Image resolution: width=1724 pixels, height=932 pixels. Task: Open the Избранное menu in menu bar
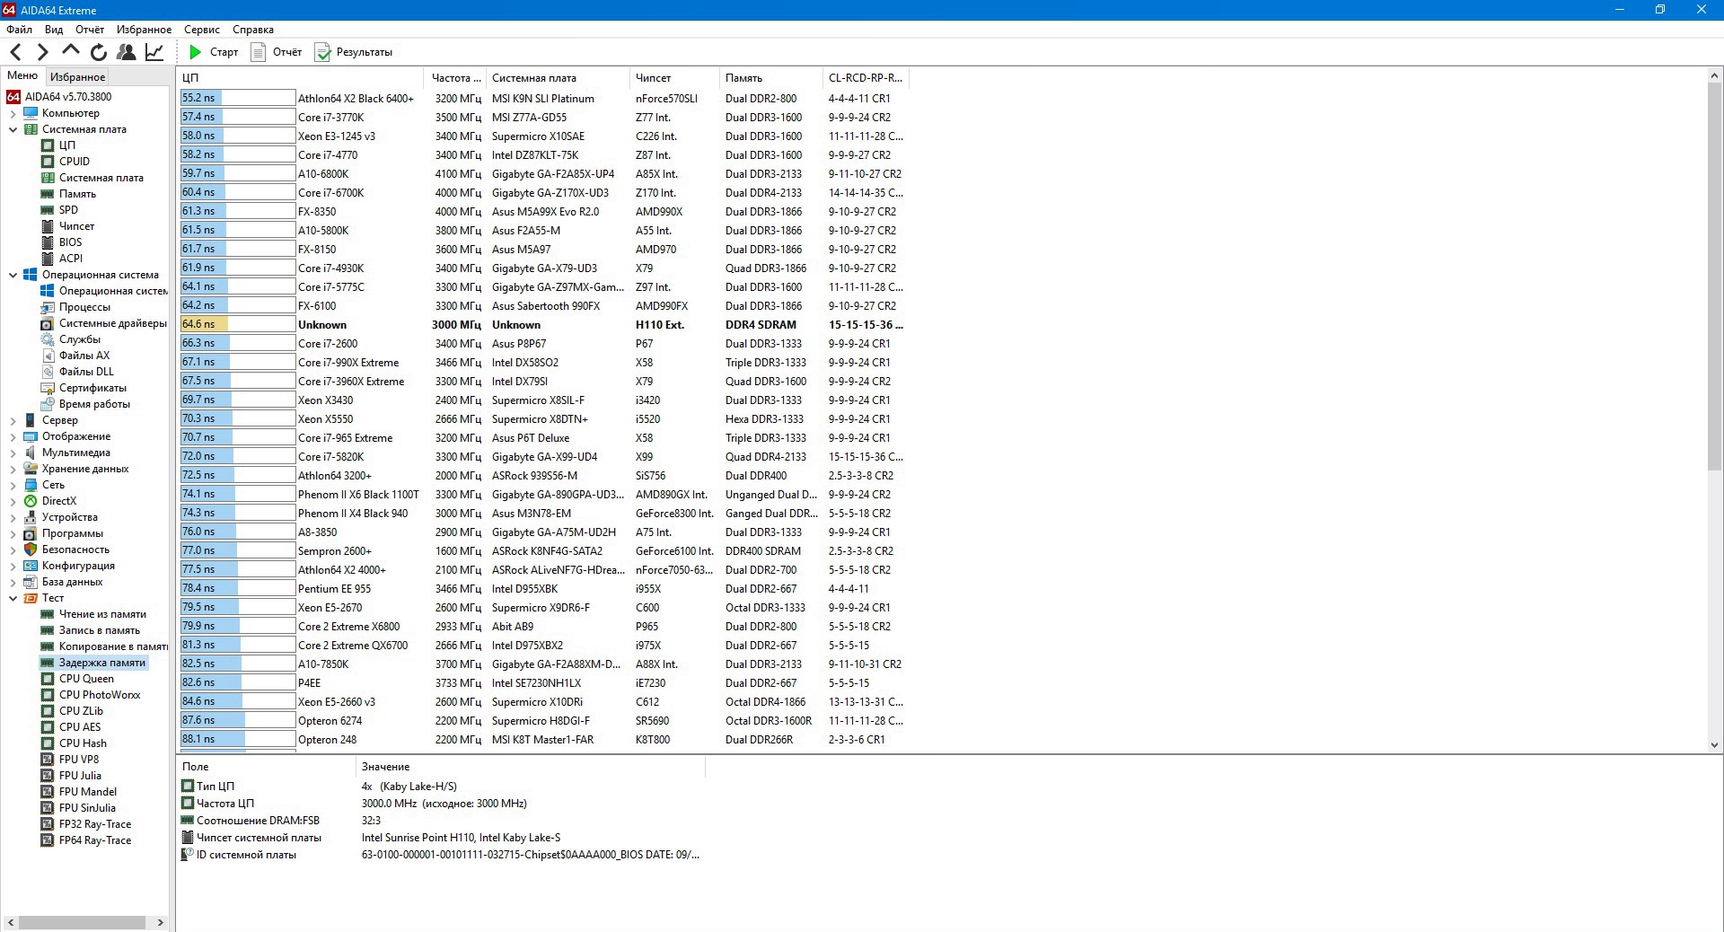(144, 30)
